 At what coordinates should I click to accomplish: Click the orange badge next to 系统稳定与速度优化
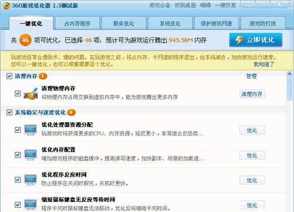pyautogui.click(x=71, y=113)
